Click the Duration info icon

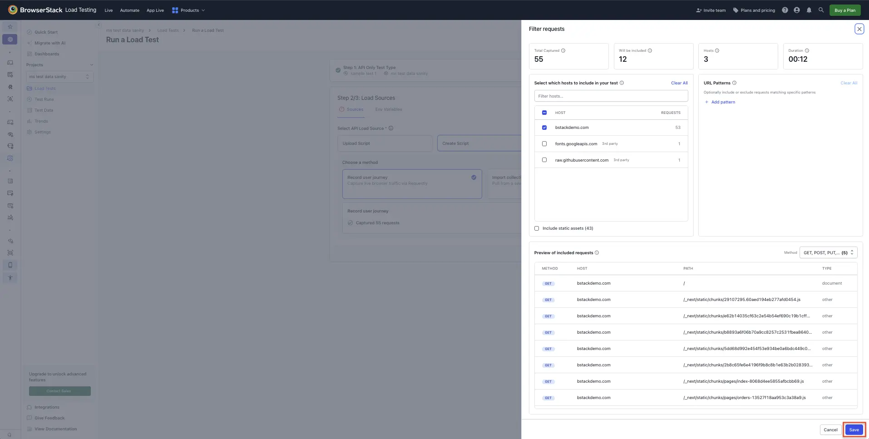tap(807, 50)
